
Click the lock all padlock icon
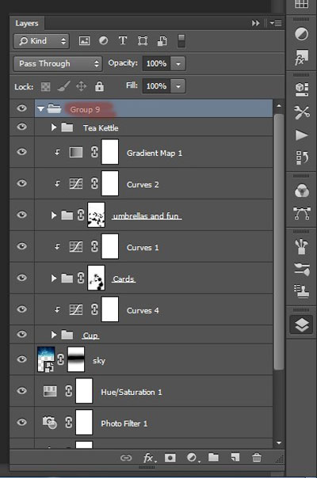pos(99,86)
